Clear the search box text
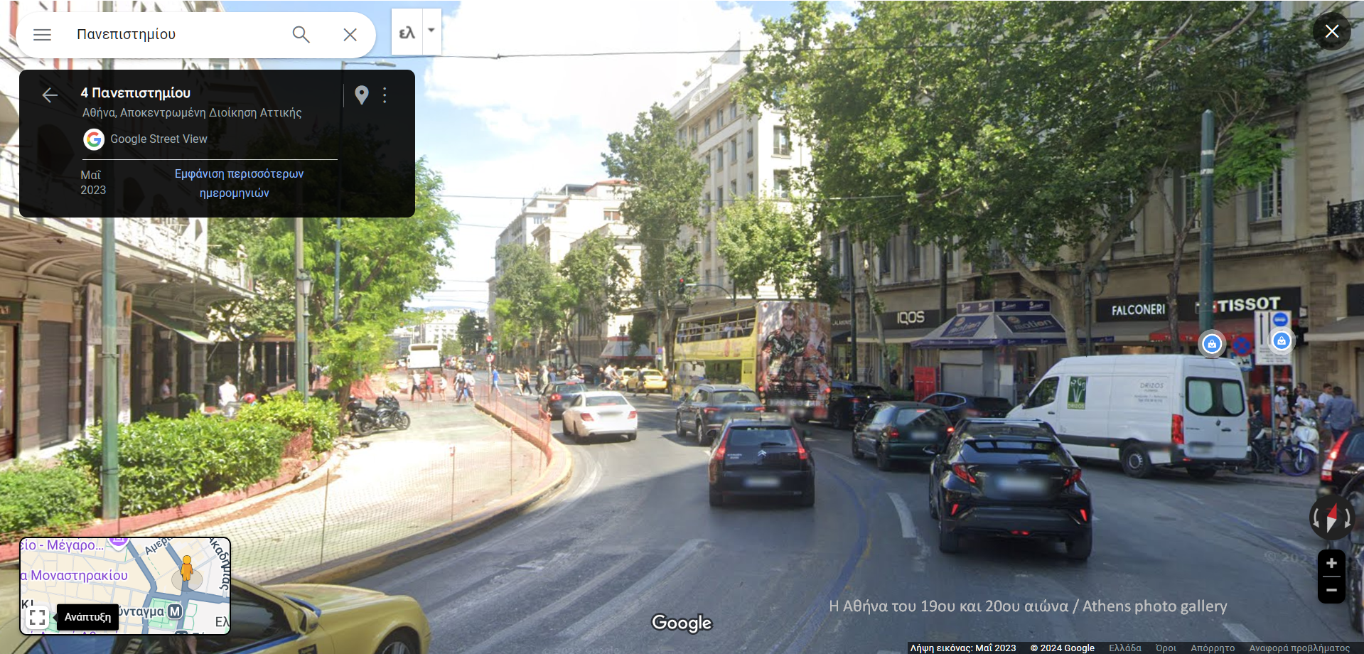 pos(350,35)
